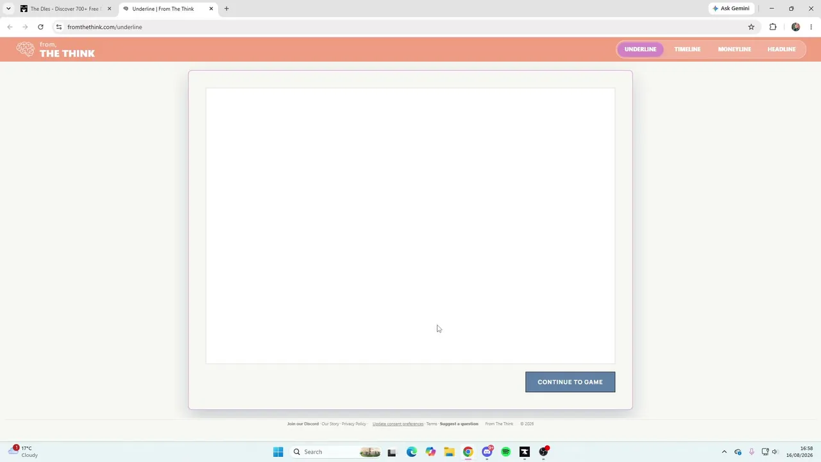Screen dimensions: 821x462
Task: Go back to previous page
Action: click(10, 27)
